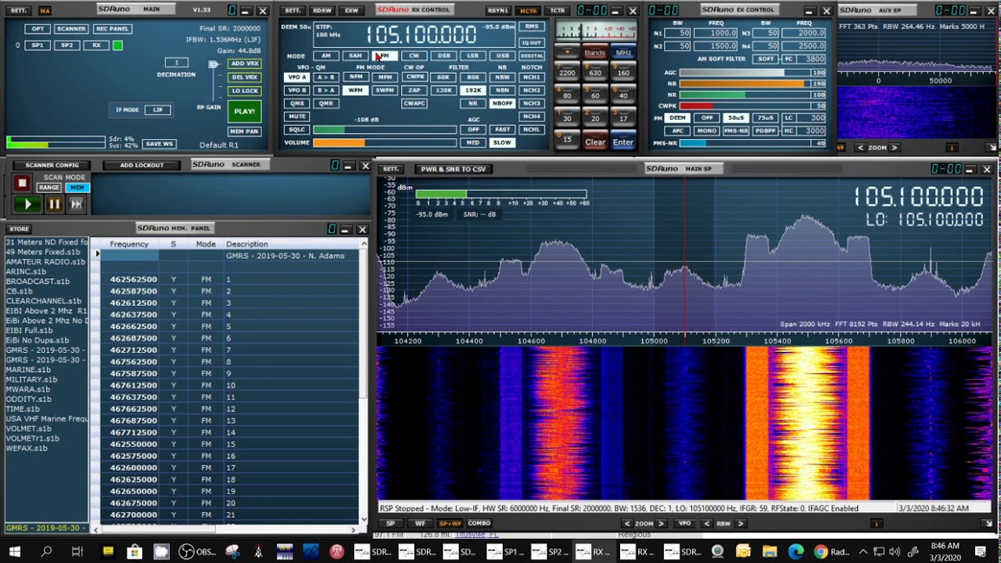Open Bands on the keypad

[x=594, y=52]
